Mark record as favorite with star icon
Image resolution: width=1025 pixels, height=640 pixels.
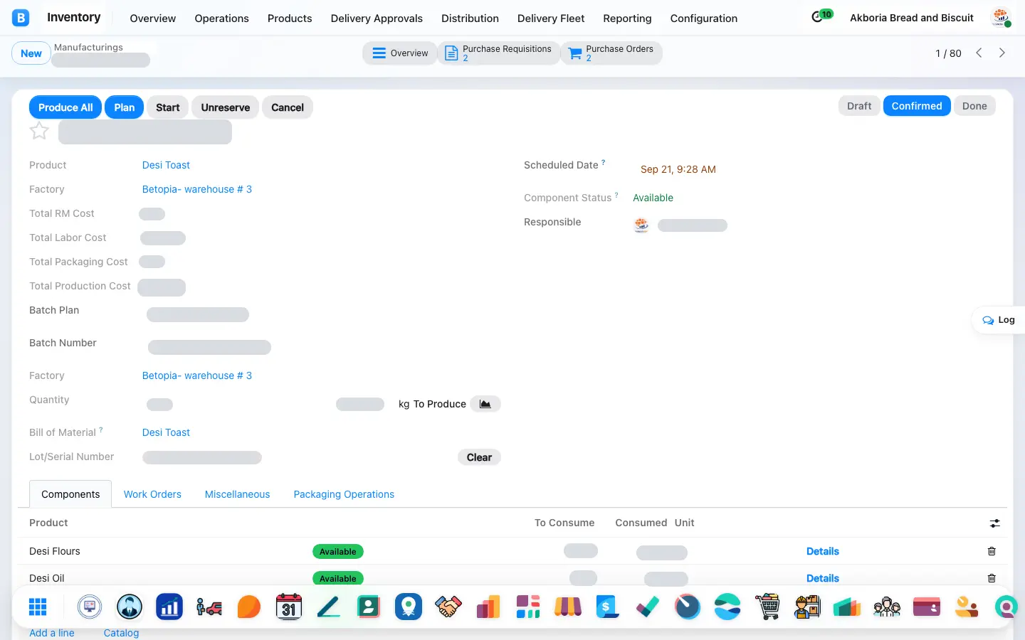coord(39,131)
